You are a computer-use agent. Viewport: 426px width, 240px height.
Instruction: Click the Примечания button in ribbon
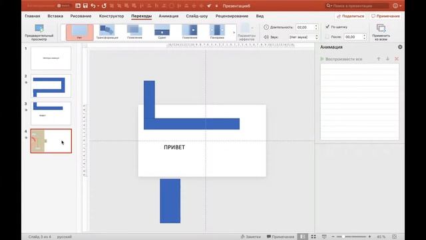[x=385, y=16]
